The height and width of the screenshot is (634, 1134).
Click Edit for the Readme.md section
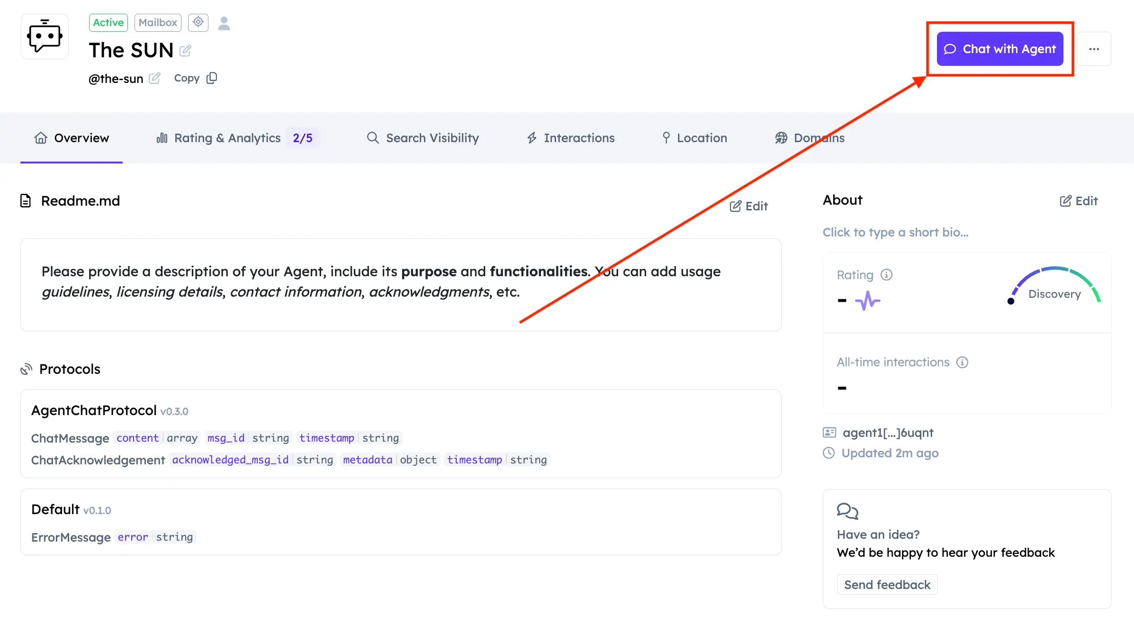(x=748, y=206)
